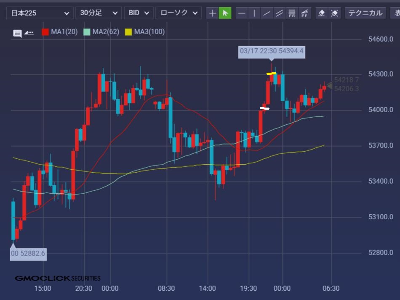Toggle the MA1(20) indicator legend

[x=60, y=32]
